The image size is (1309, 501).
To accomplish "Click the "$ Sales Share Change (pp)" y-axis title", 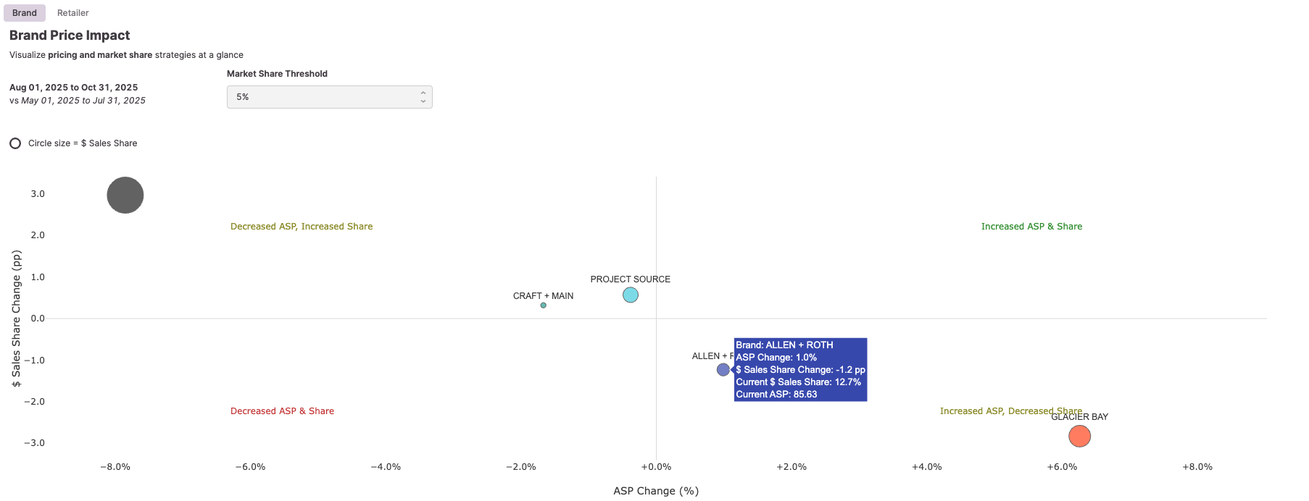I will tap(17, 319).
